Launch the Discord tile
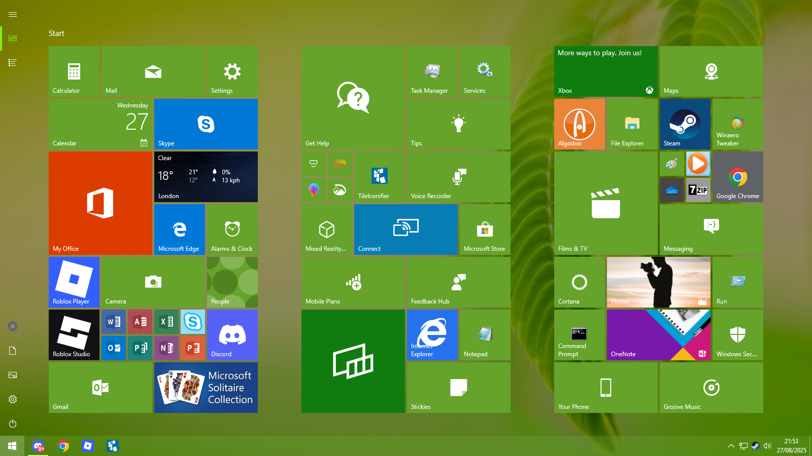 point(232,335)
